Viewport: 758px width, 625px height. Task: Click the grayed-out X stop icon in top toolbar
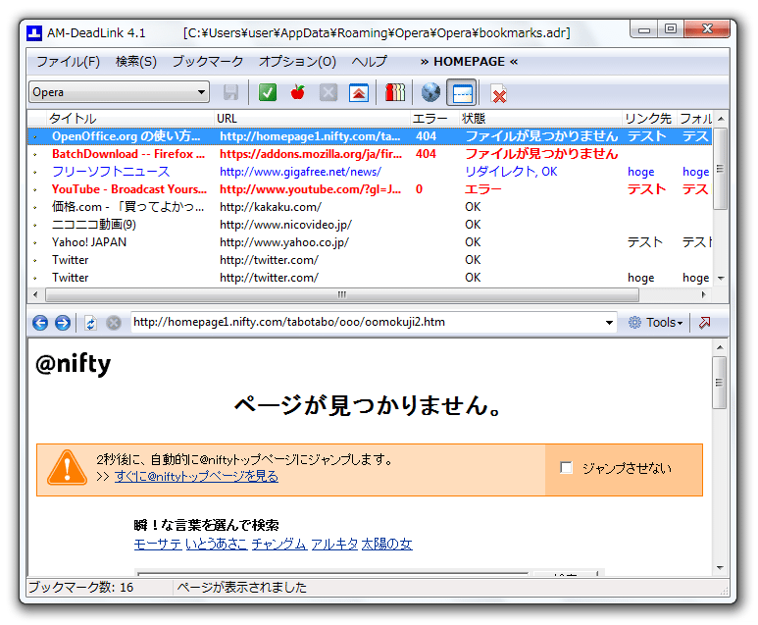(x=328, y=92)
